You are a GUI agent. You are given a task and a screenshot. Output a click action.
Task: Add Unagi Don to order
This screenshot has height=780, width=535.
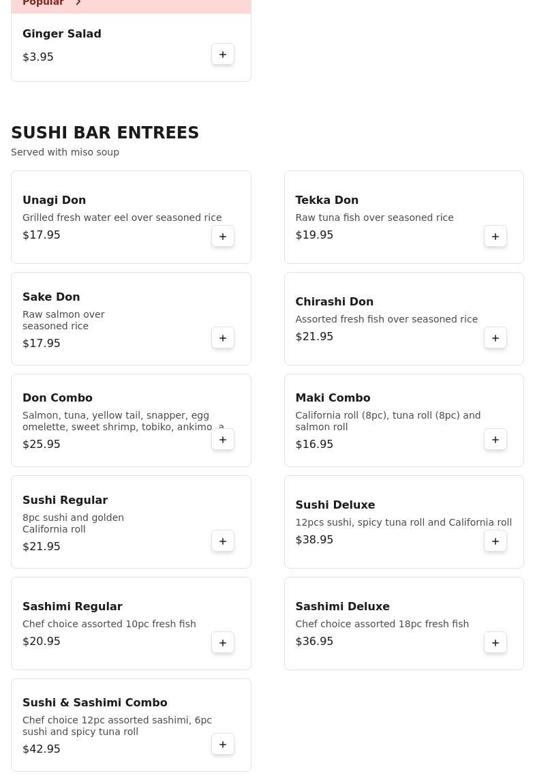[x=223, y=237]
